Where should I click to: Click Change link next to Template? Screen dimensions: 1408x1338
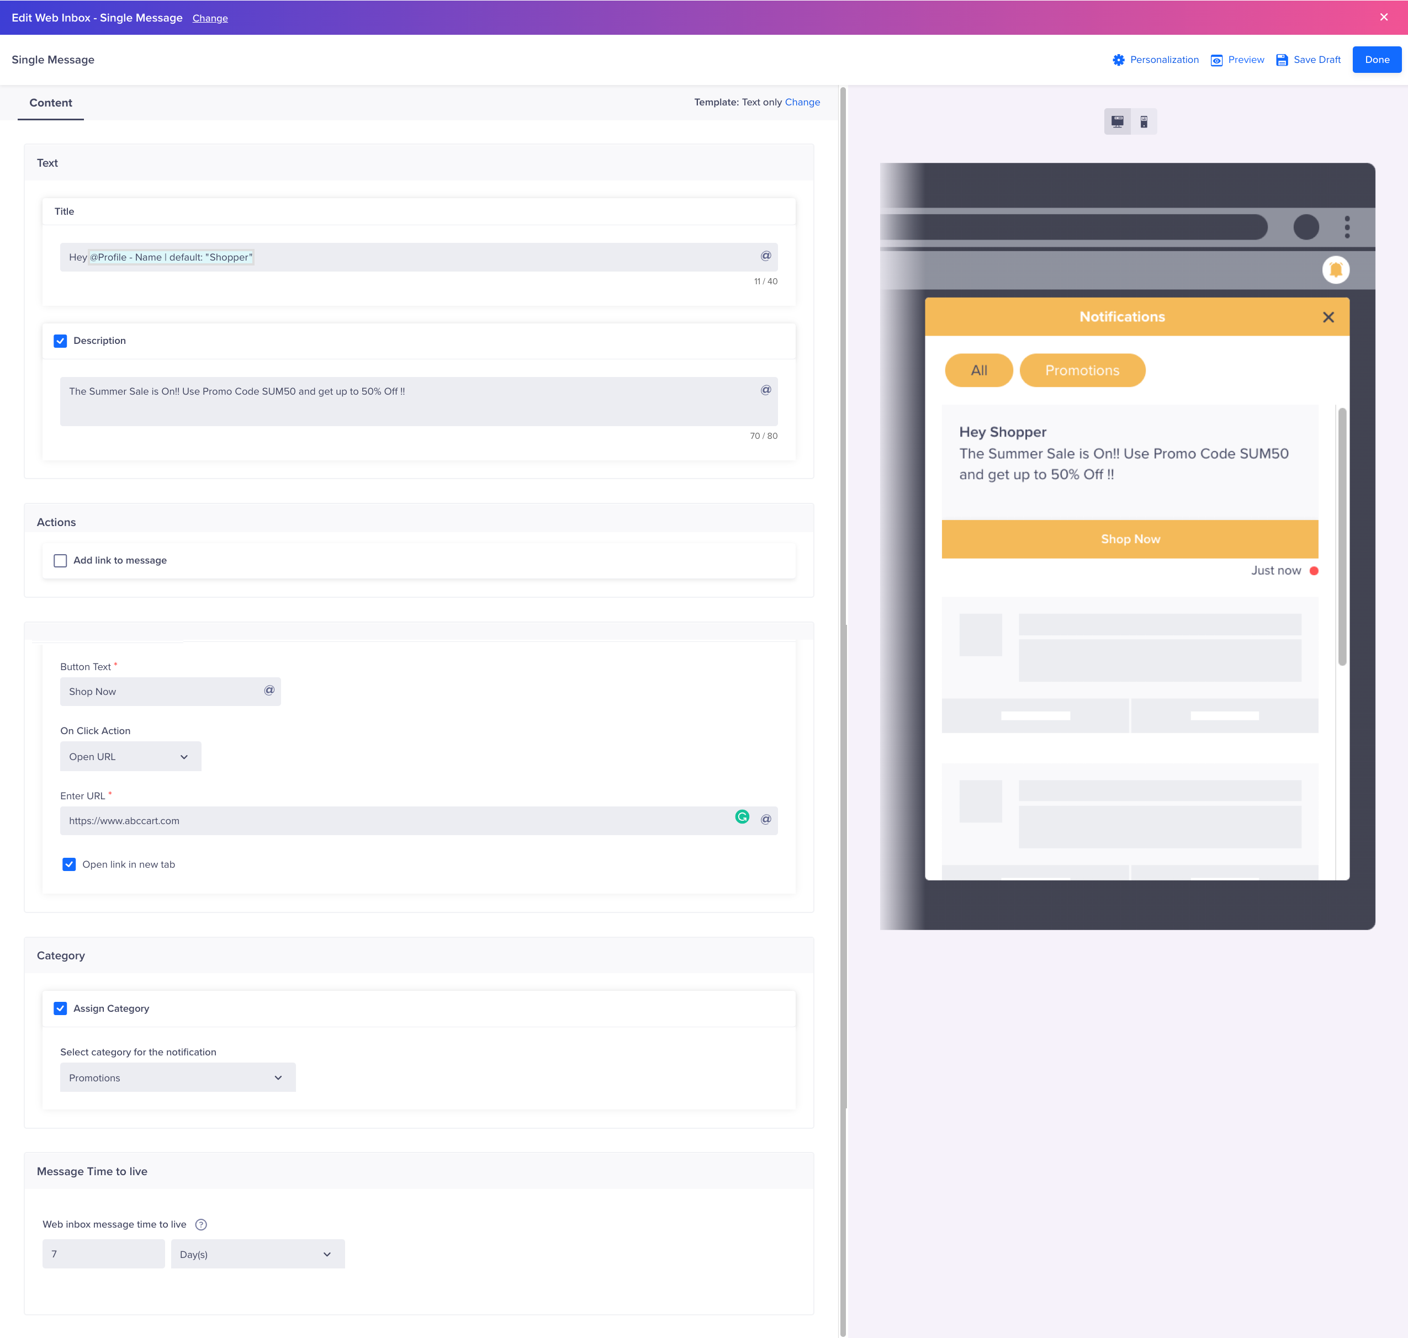click(802, 102)
